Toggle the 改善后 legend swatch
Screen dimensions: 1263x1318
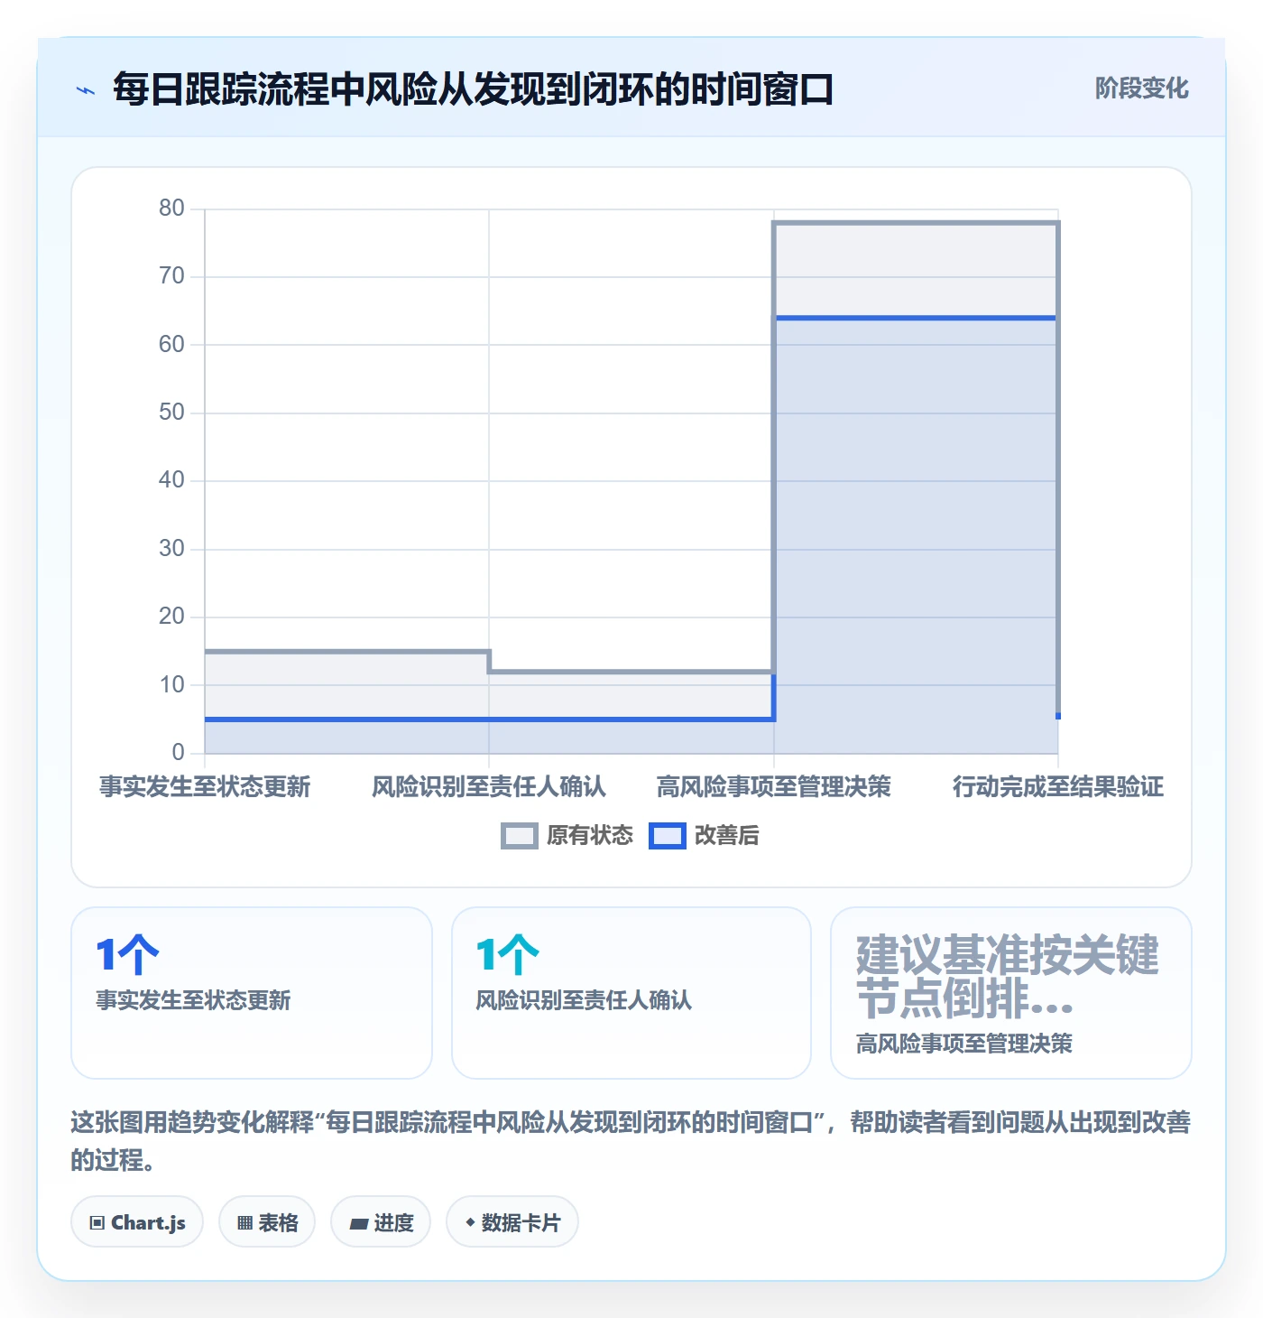(668, 836)
